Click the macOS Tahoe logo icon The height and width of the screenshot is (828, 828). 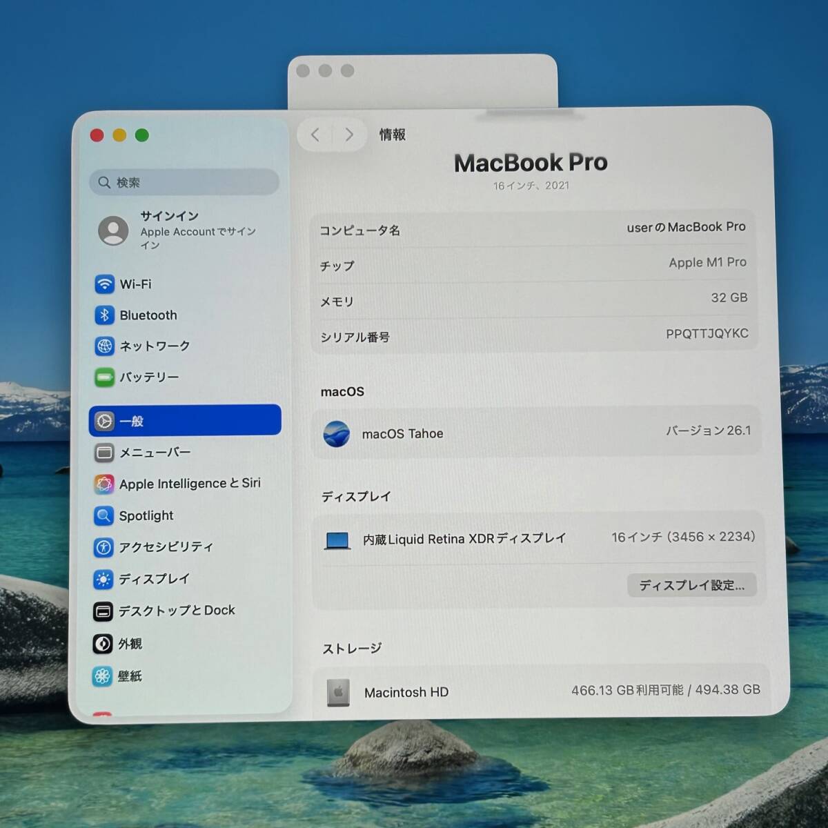337,434
